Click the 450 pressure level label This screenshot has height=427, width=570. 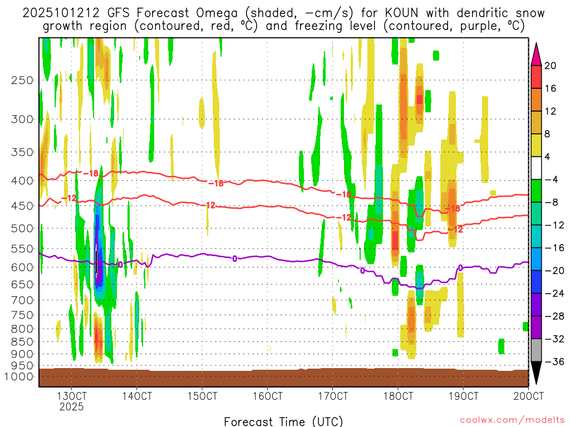click(22, 206)
